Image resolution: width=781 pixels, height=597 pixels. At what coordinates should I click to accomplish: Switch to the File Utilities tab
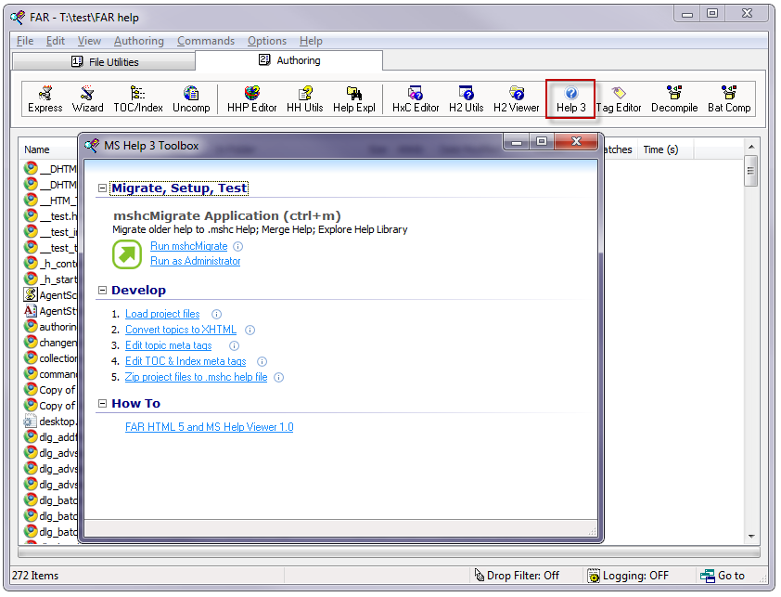click(x=104, y=61)
